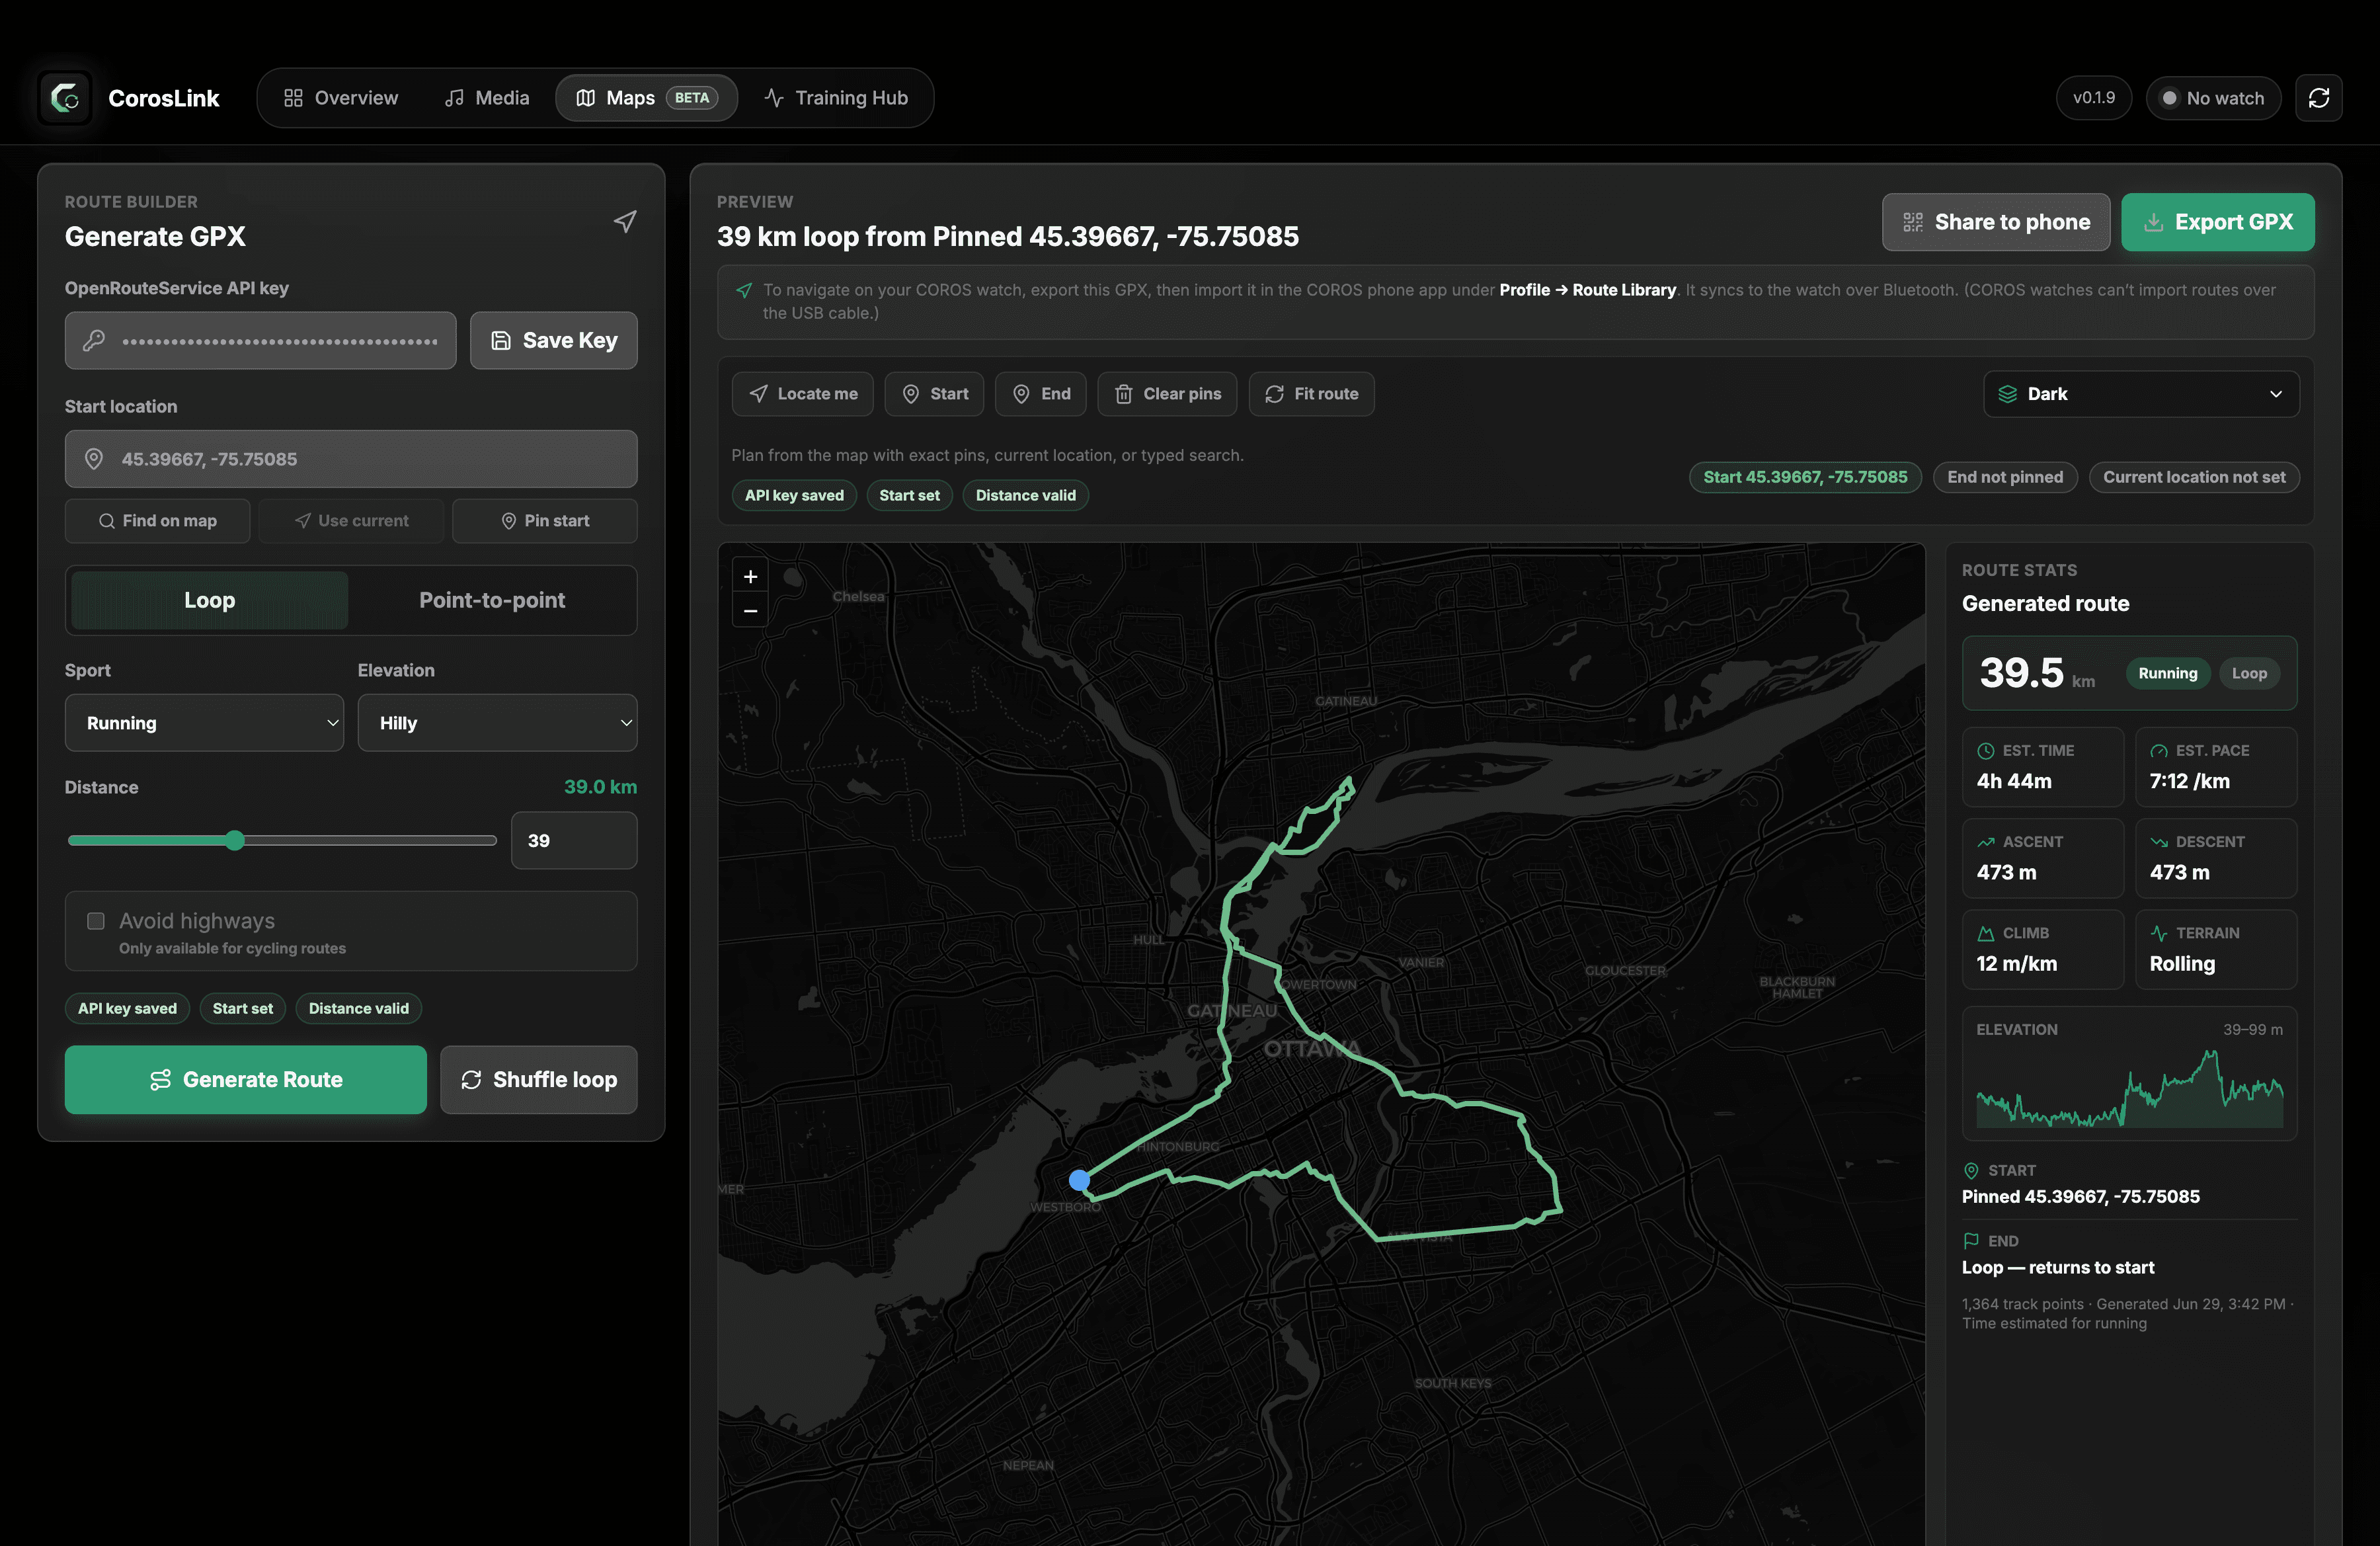Click the Start pin button in the map toolbar
Image resolution: width=2380 pixels, height=1546 pixels.
(935, 394)
